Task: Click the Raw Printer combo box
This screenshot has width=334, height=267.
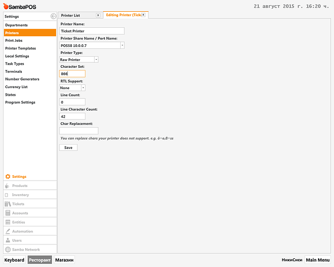Action: point(79,60)
